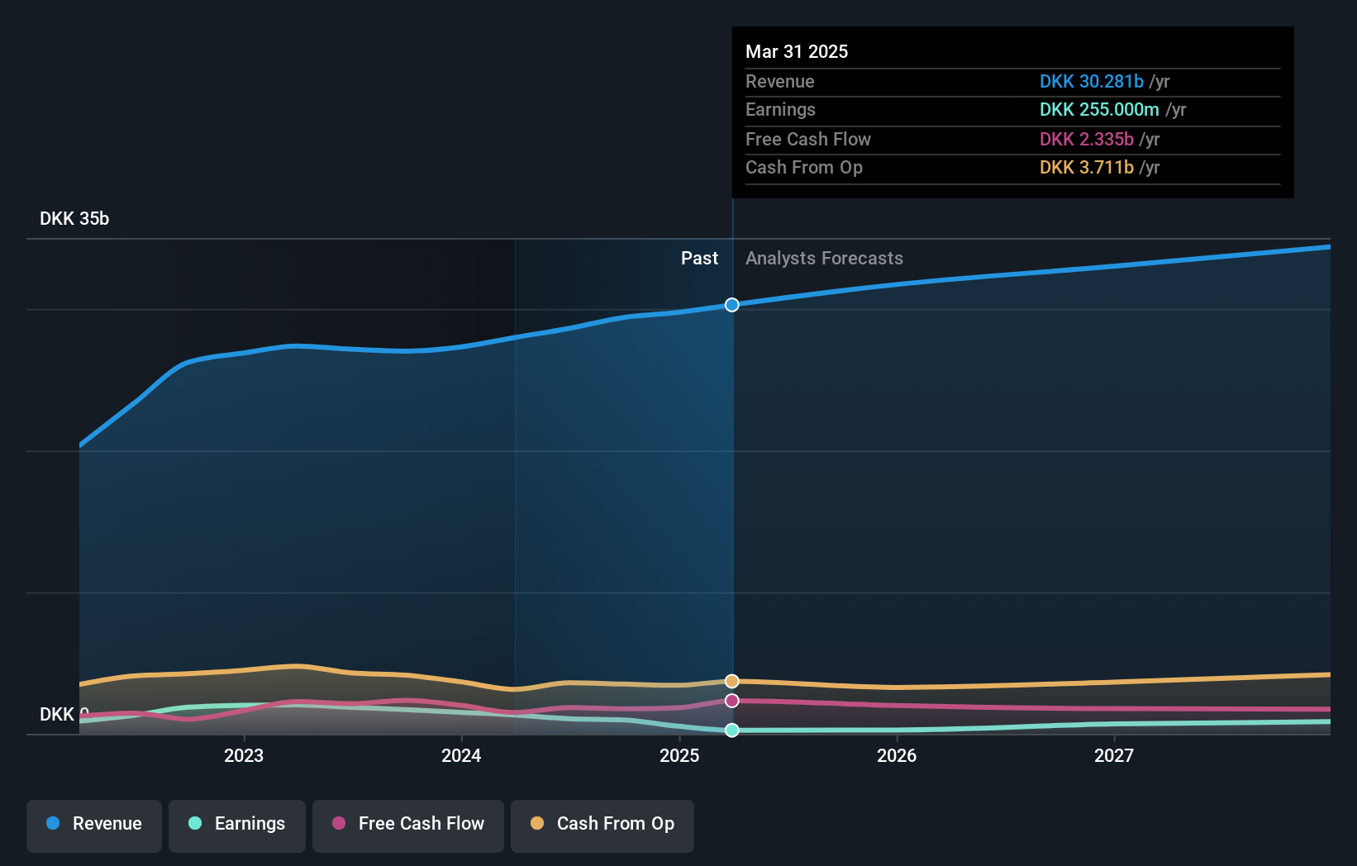Click the 2025 x-axis label

[x=679, y=755]
